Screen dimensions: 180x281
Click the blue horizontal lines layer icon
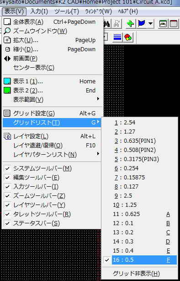pyautogui.click(x=117, y=37)
